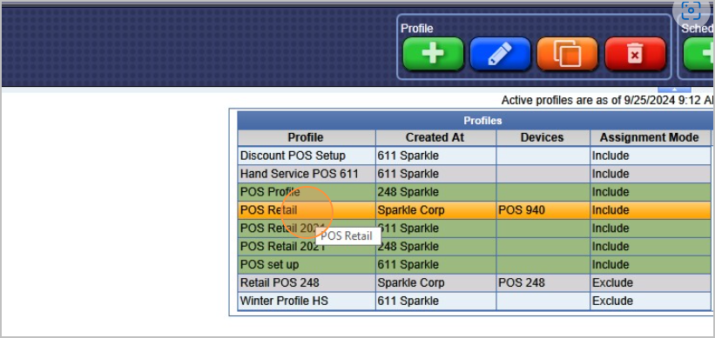Edit the selected profile using the blue pencil button

pyautogui.click(x=500, y=54)
